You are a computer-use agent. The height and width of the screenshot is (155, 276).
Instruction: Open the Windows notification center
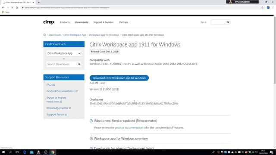tap(272, 152)
